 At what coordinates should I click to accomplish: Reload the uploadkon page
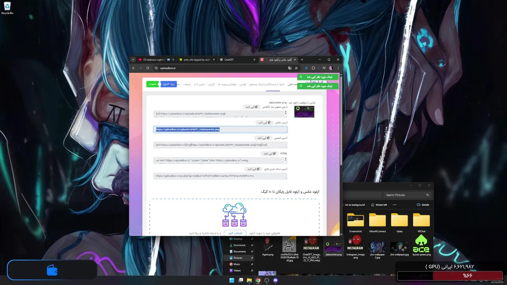(x=148, y=68)
